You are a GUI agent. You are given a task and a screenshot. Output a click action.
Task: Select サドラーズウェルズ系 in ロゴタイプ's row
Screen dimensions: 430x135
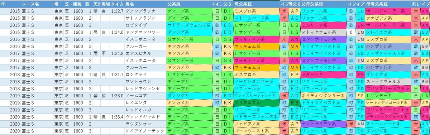(189, 25)
